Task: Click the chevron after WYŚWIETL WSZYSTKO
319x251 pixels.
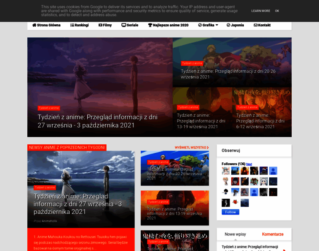Action: [x=208, y=148]
